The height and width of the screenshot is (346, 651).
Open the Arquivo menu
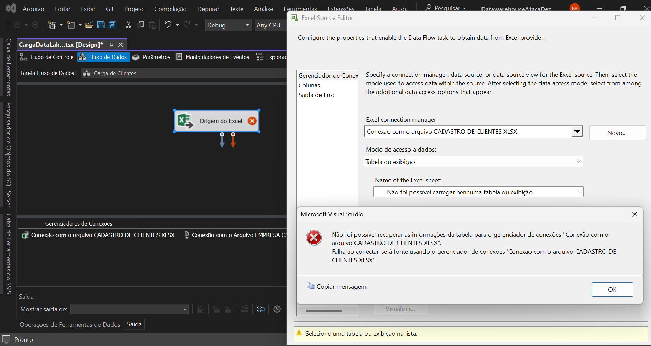point(33,9)
